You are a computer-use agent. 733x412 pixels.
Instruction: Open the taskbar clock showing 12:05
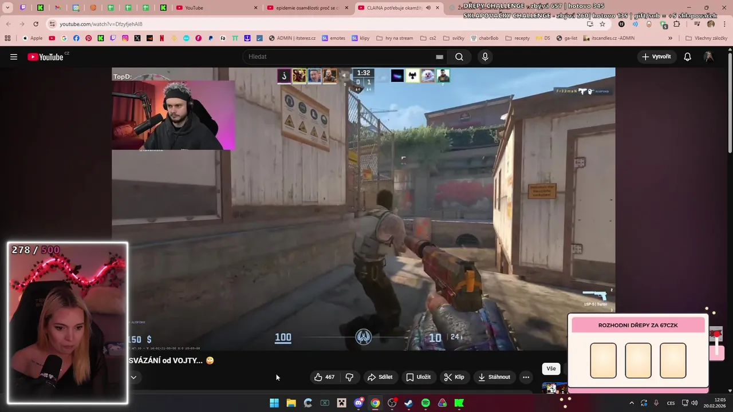pyautogui.click(x=715, y=403)
